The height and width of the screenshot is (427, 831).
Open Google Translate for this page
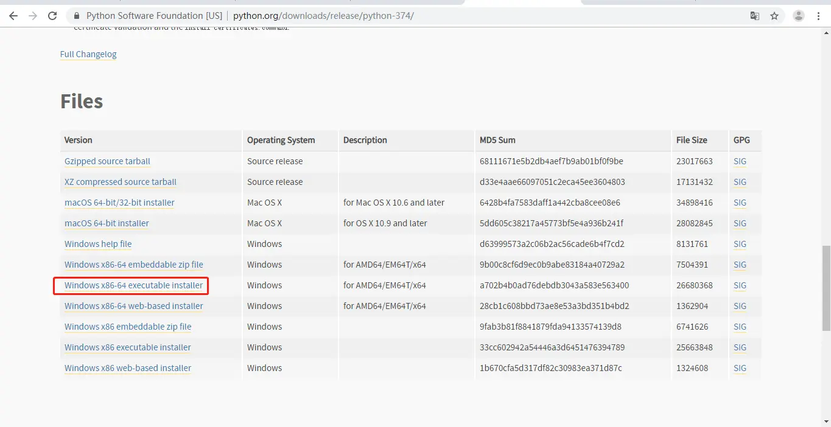(x=755, y=16)
